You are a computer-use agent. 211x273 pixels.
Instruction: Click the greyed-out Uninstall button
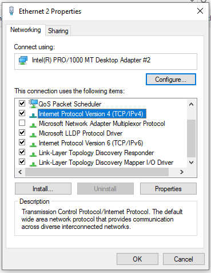(105, 189)
